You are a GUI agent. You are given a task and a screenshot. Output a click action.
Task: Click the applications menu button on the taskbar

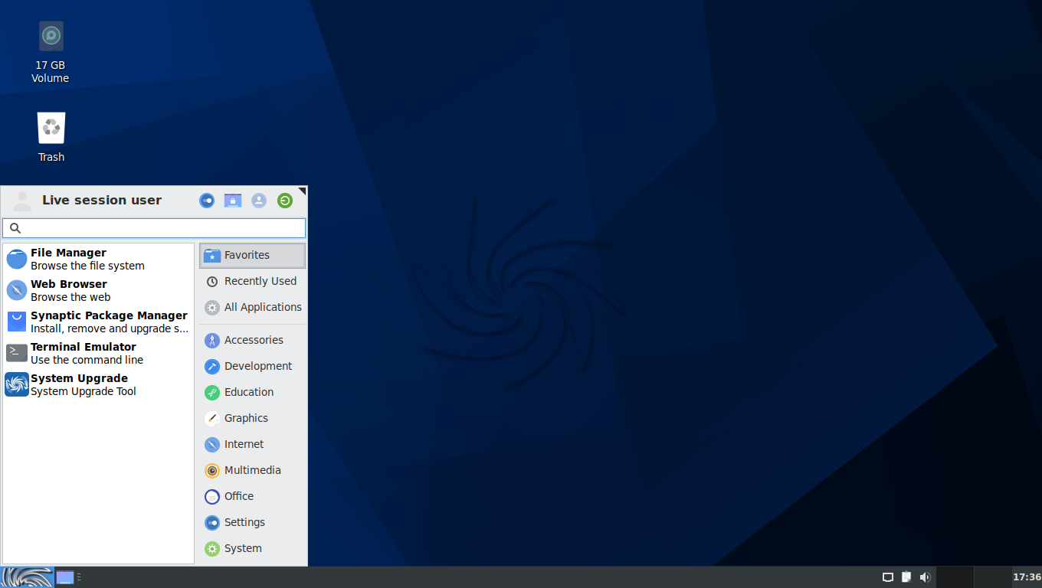pos(27,577)
